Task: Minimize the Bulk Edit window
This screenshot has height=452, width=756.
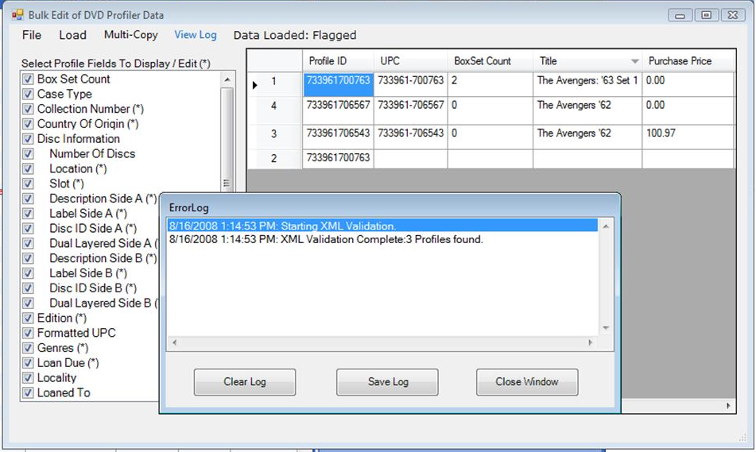Action: coord(680,15)
